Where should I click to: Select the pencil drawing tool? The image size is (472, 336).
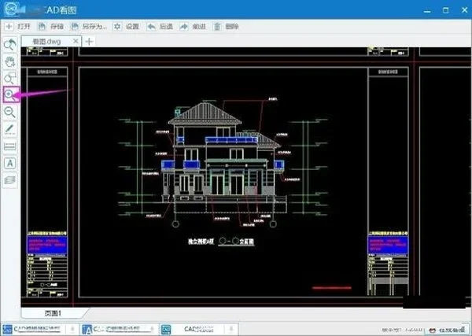pyautogui.click(x=10, y=129)
